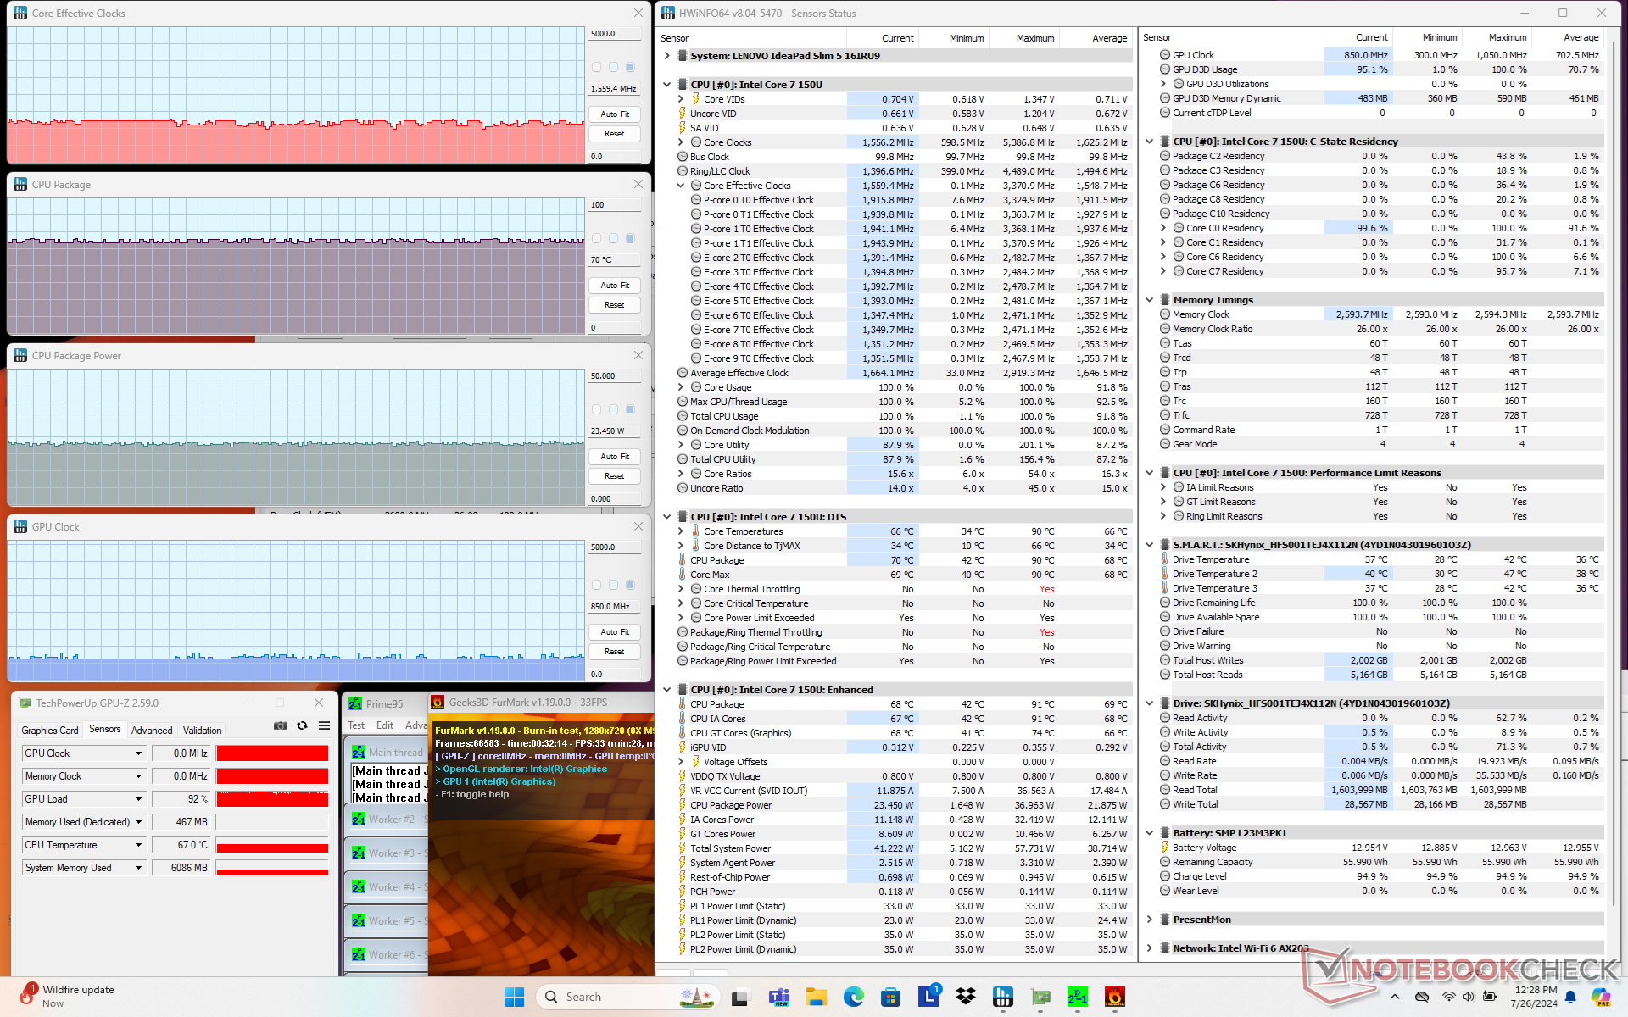Viewport: 1628px width, 1017px height.
Task: Launch Microsoft Edge from the taskbar
Action: point(853,998)
